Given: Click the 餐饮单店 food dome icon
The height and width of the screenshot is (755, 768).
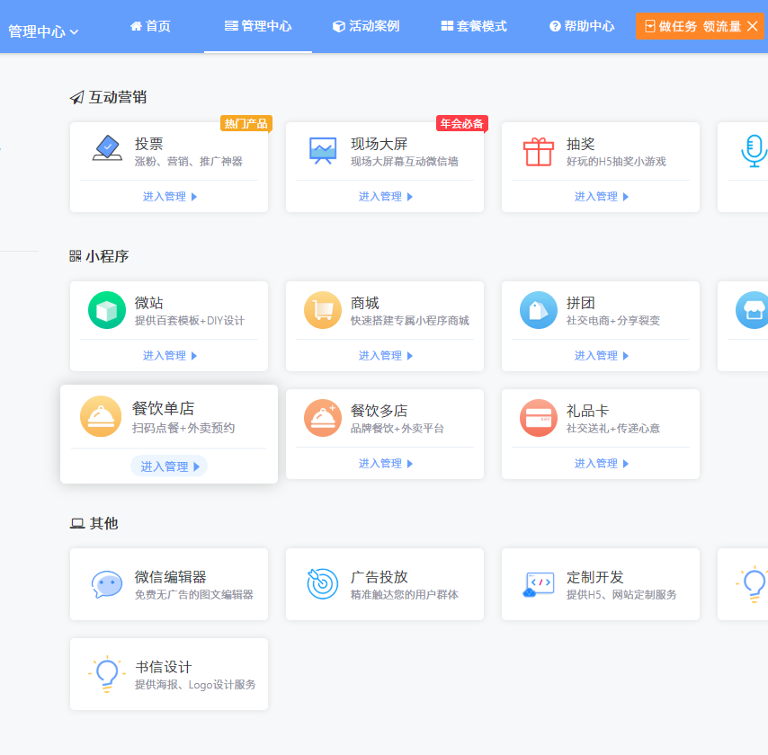Looking at the screenshot, I should [101, 416].
